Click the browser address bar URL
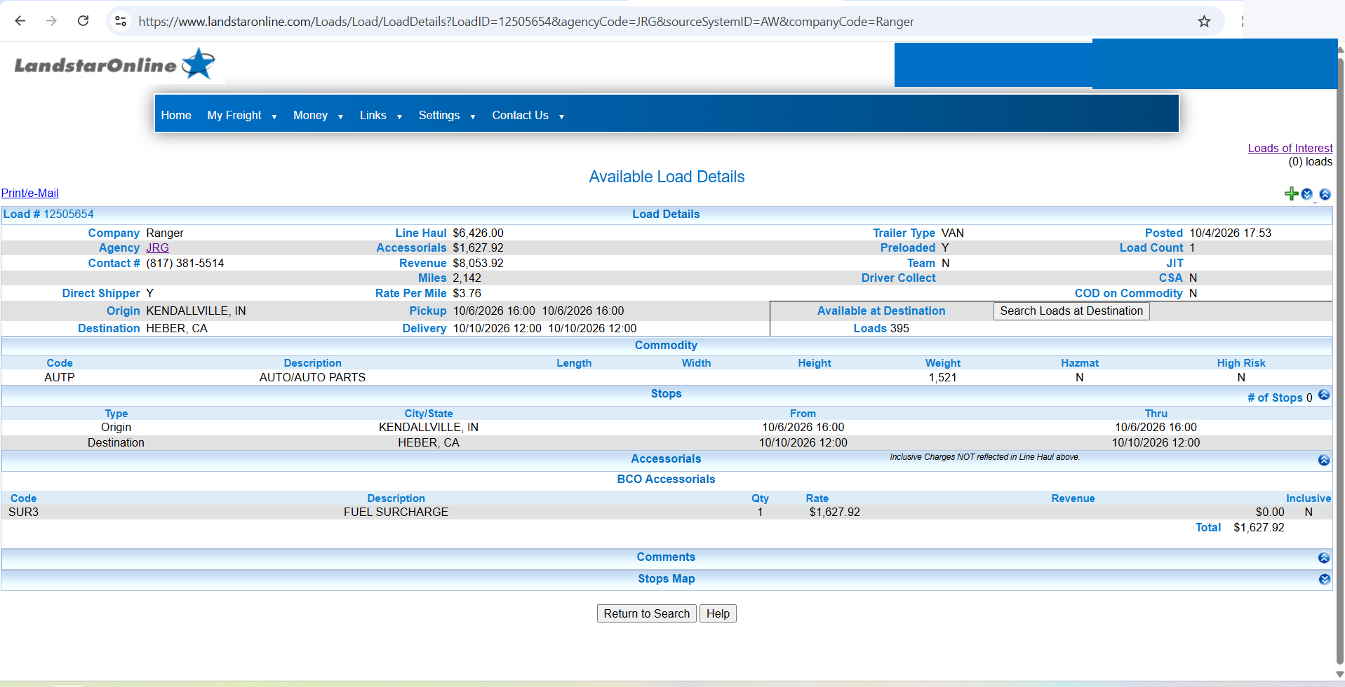1345x687 pixels. 526,21
